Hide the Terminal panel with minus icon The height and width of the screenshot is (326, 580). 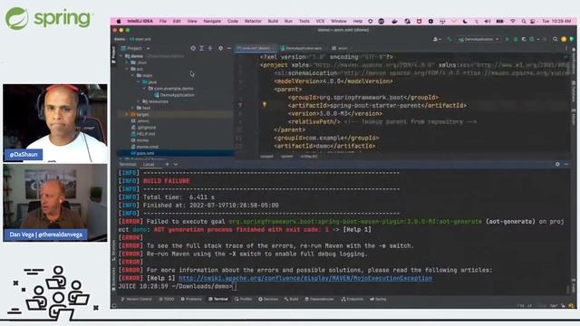coord(566,164)
